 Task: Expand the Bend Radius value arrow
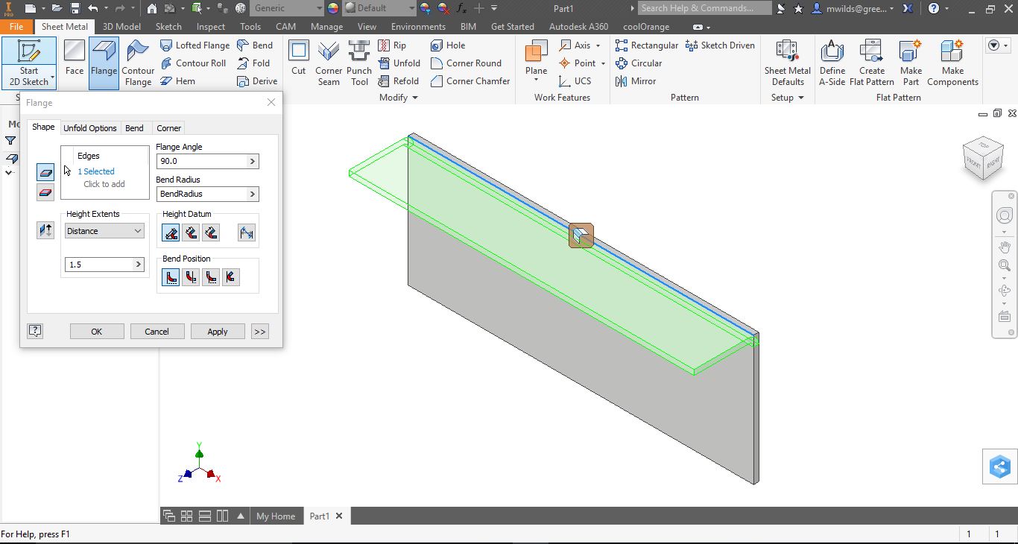coord(253,194)
